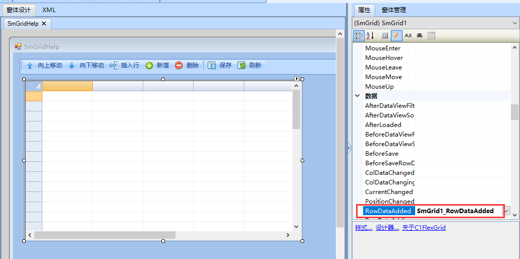The width and height of the screenshot is (520, 259).
Task: Select the BeforeSave event row
Action: [436, 154]
